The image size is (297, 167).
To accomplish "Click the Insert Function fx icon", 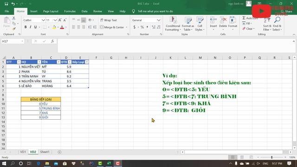I will pos(52,41).
